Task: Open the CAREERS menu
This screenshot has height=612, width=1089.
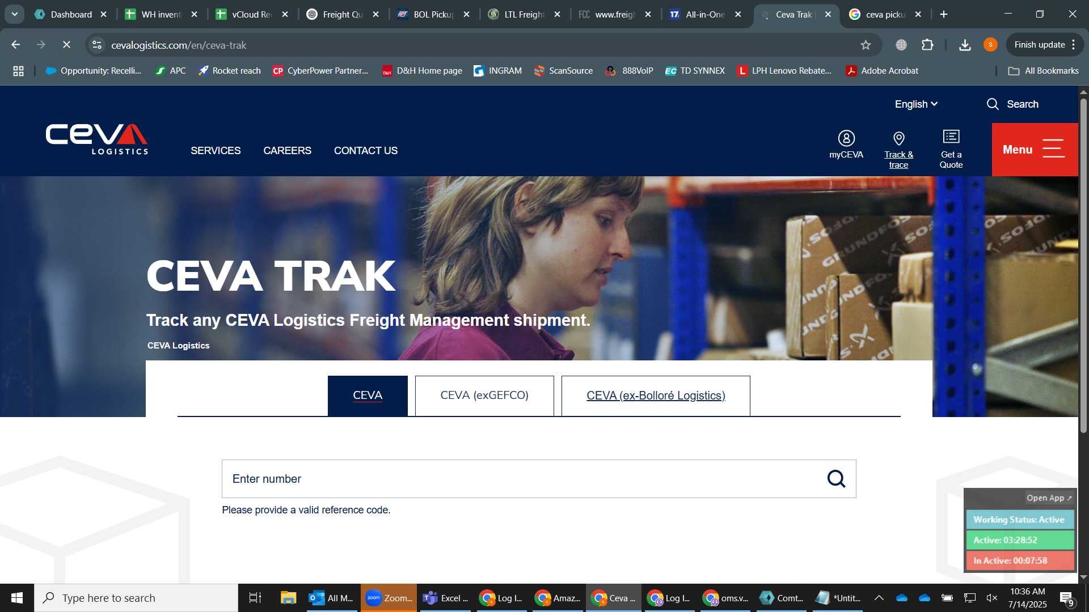Action: (x=287, y=151)
